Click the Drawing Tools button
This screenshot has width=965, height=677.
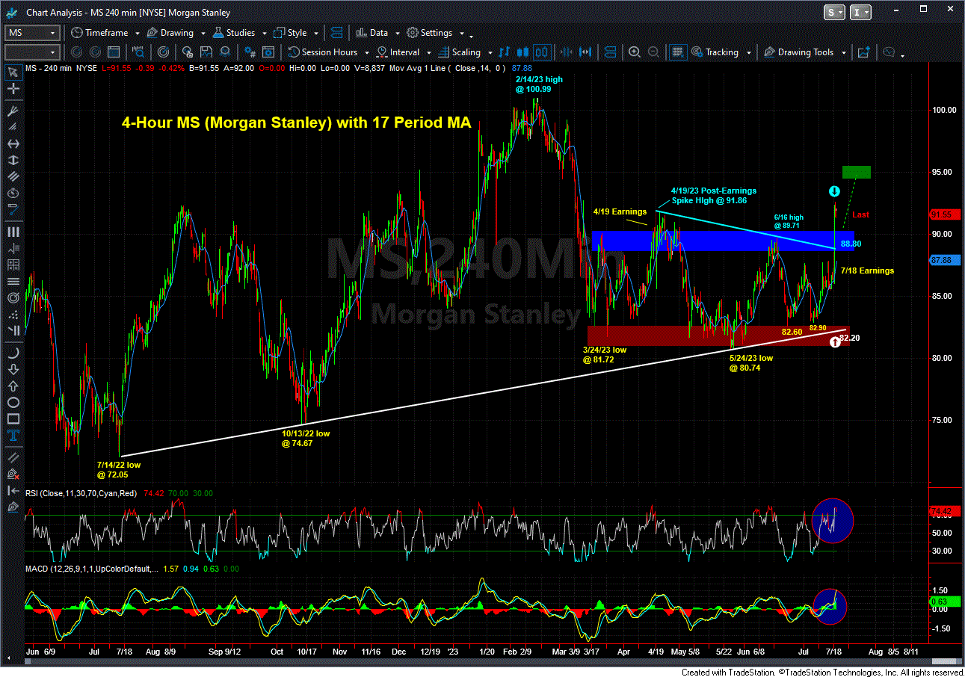(x=798, y=52)
